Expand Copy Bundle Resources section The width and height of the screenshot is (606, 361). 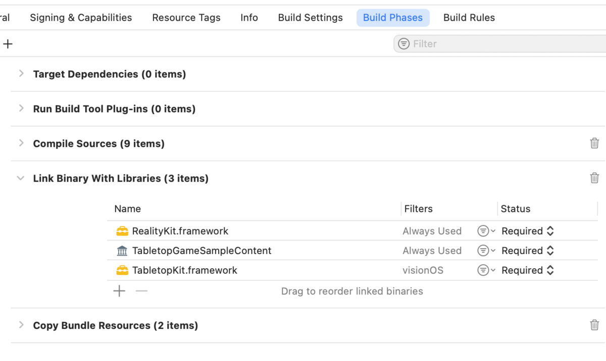21,325
